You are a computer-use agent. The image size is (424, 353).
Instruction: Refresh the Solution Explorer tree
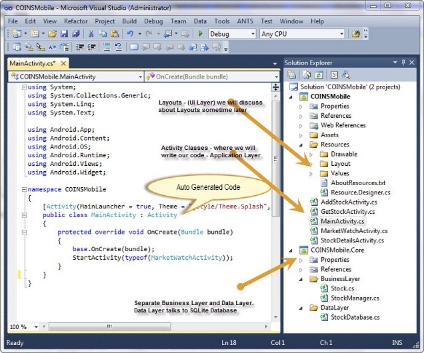tap(319, 75)
